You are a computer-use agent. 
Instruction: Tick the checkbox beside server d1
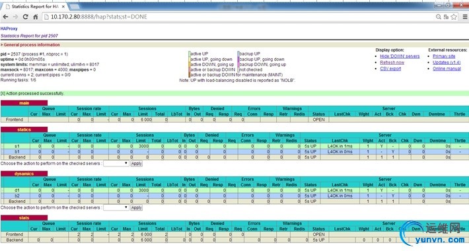tap(2, 190)
